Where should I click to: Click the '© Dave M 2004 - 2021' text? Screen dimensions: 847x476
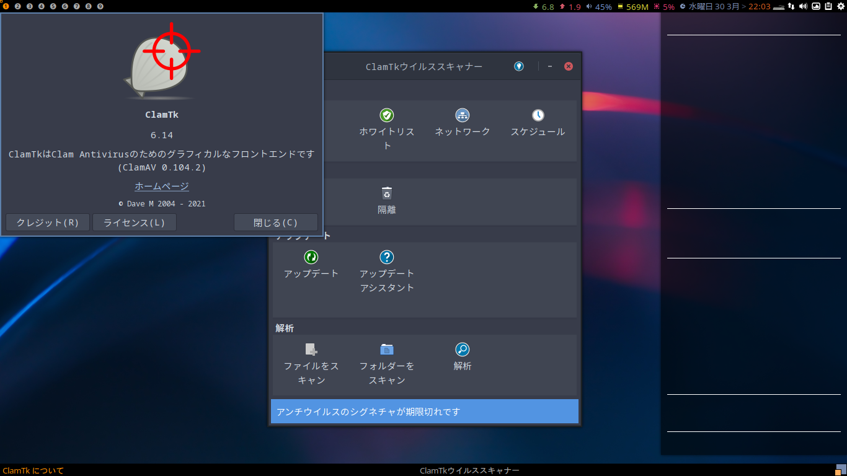(x=162, y=203)
